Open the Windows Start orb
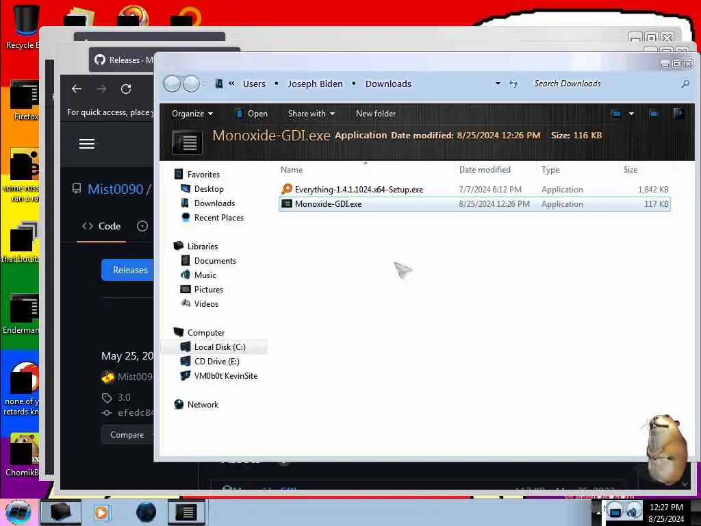The width and height of the screenshot is (701, 526). 18,512
